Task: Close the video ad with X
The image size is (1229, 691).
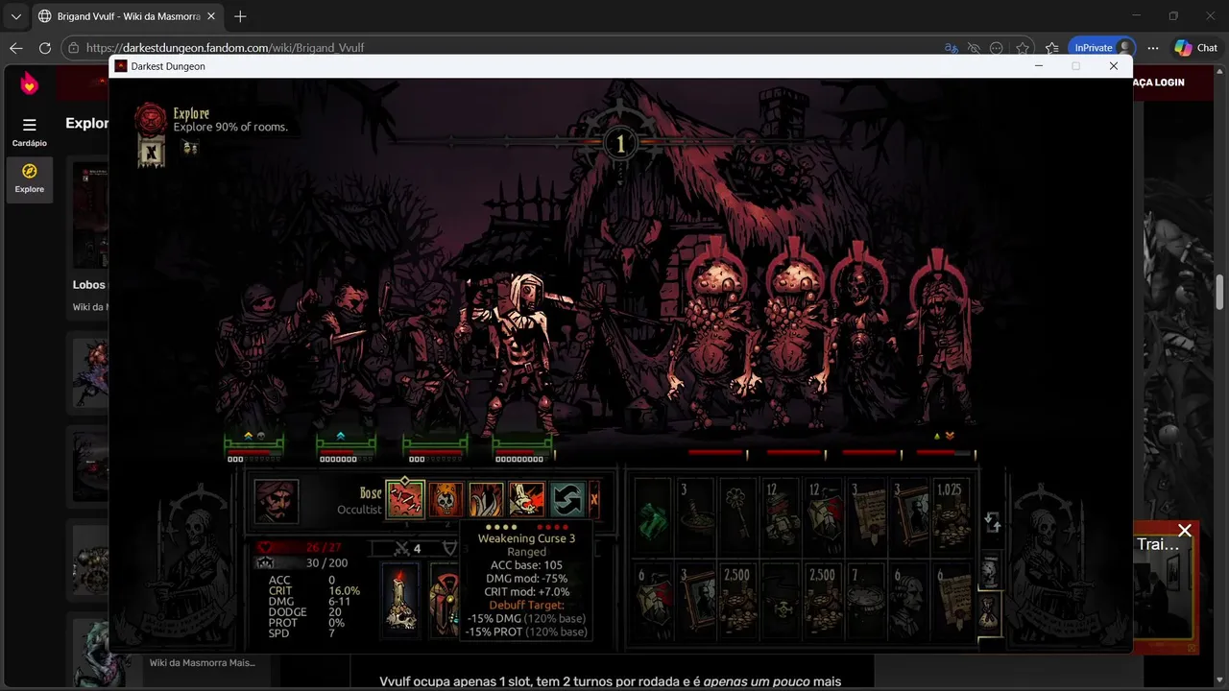Action: pos(1185,531)
